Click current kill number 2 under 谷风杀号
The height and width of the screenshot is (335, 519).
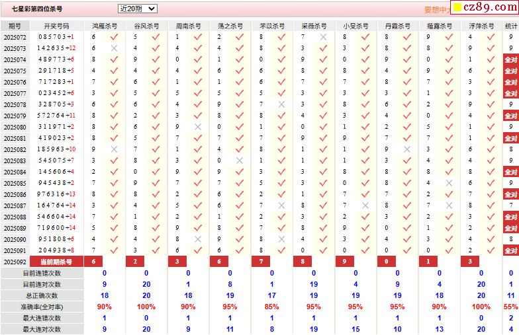click(x=135, y=262)
